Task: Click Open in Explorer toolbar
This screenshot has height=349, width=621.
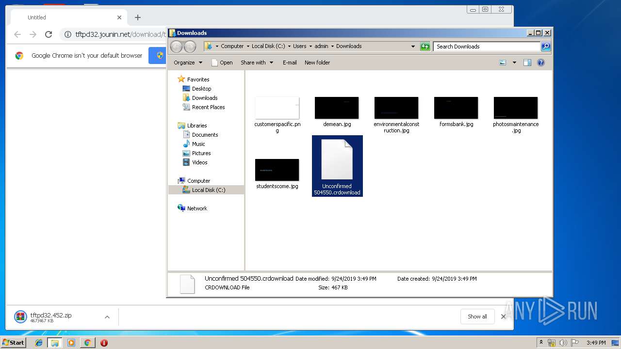Action: coord(222,63)
